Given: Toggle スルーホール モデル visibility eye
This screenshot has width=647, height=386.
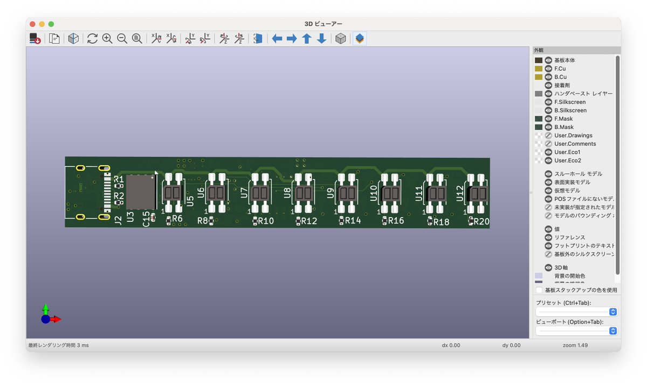Looking at the screenshot, I should [x=548, y=174].
